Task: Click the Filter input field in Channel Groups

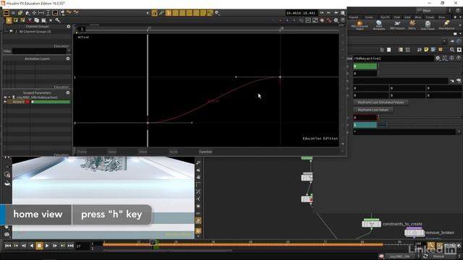Action: coord(39,51)
